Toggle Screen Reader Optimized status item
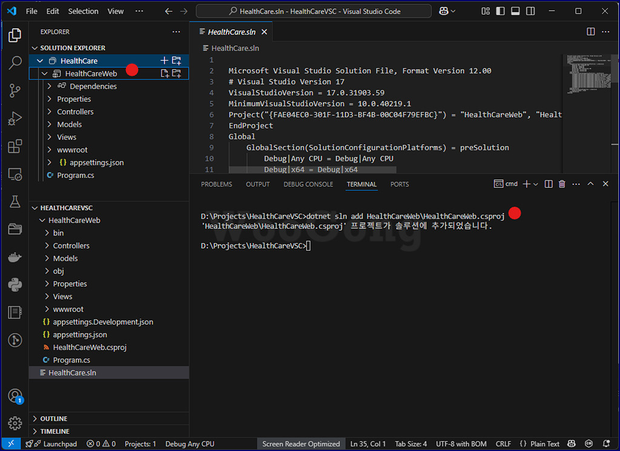620x451 pixels. (301, 444)
